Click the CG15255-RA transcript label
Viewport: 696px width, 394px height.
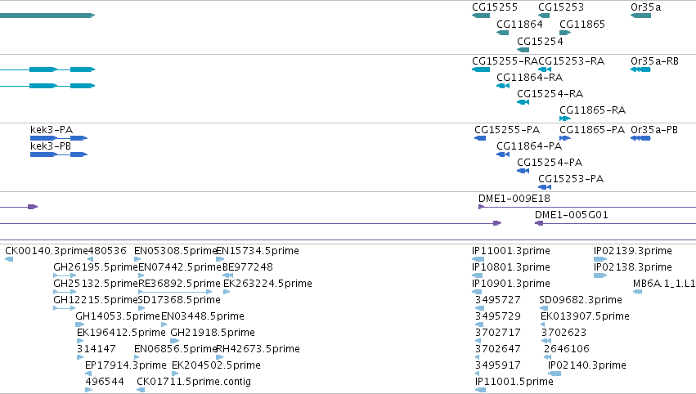pyautogui.click(x=505, y=61)
